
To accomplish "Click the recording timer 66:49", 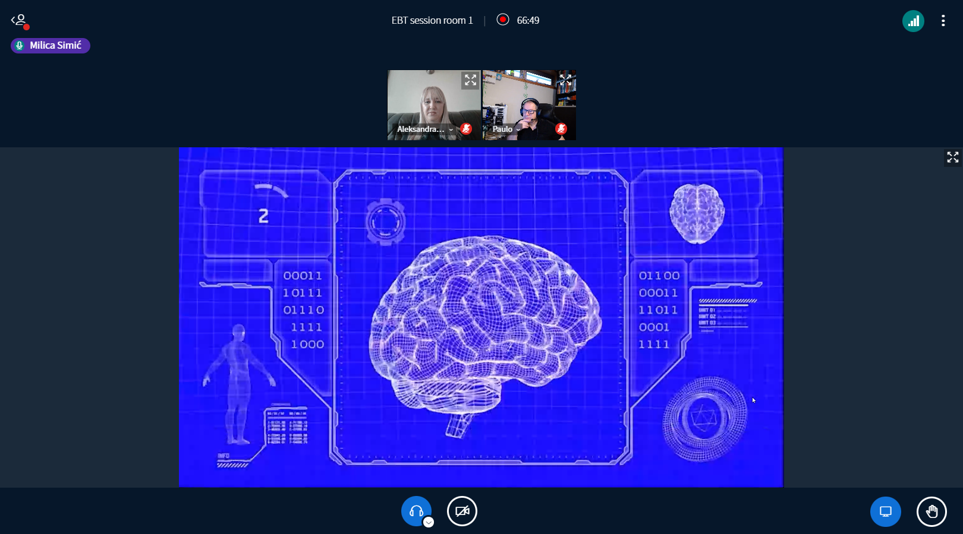I will coord(528,20).
